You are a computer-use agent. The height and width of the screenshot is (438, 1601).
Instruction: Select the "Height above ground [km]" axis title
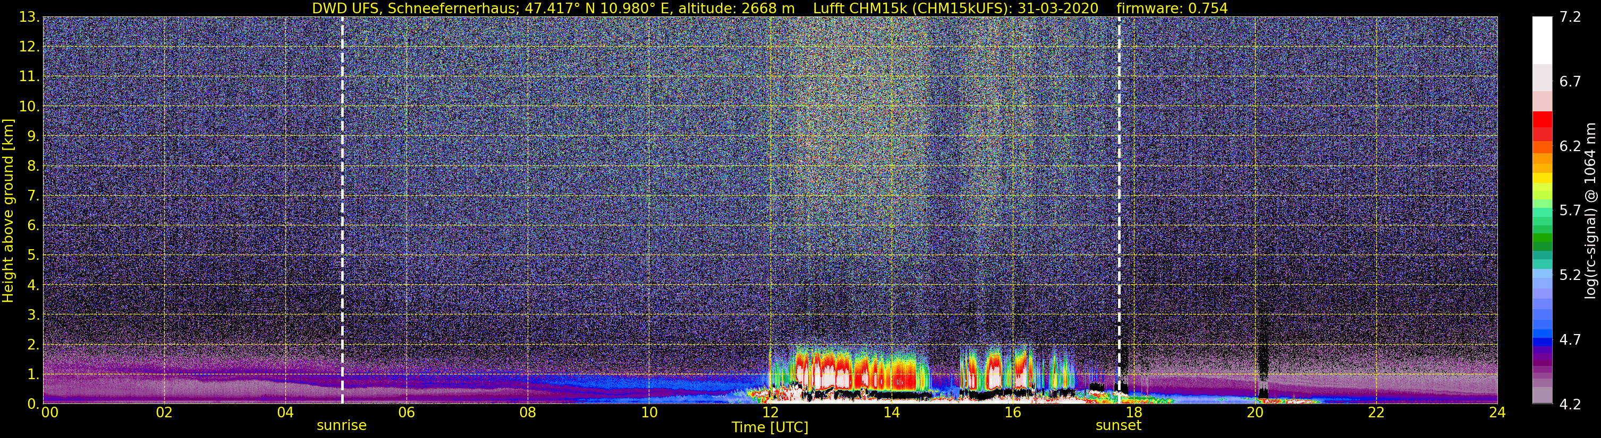point(8,211)
